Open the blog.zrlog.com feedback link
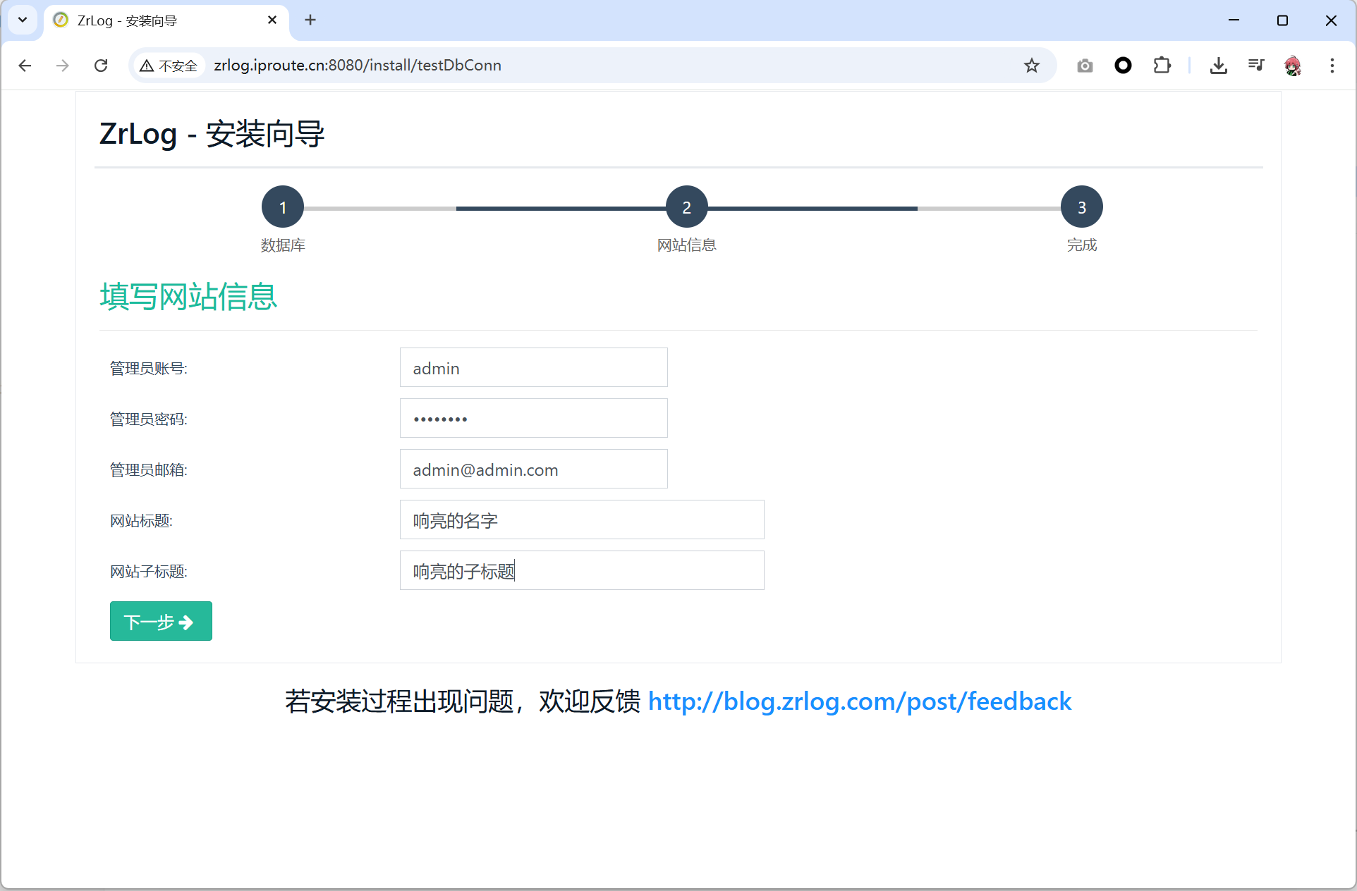 859,701
